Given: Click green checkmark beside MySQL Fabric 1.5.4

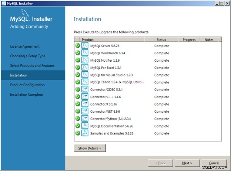Looking at the screenshot, I should (78, 82).
